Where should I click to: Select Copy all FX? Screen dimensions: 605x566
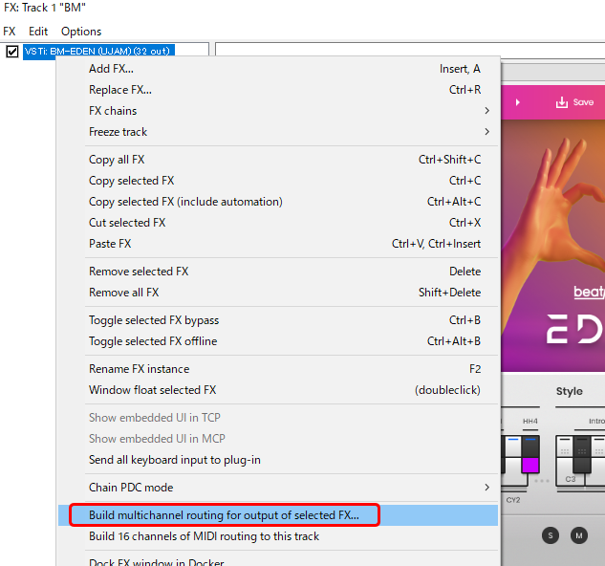[278, 160]
